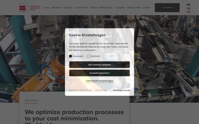
Task: Switch language with the UK flag
Action: pyautogui.click(x=188, y=8)
